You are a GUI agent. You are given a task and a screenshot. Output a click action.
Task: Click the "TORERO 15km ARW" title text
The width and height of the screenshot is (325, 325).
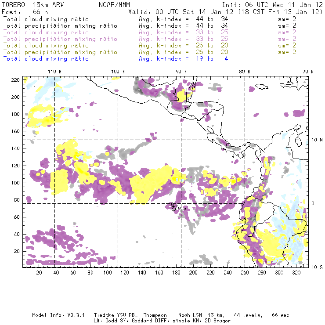33,5
